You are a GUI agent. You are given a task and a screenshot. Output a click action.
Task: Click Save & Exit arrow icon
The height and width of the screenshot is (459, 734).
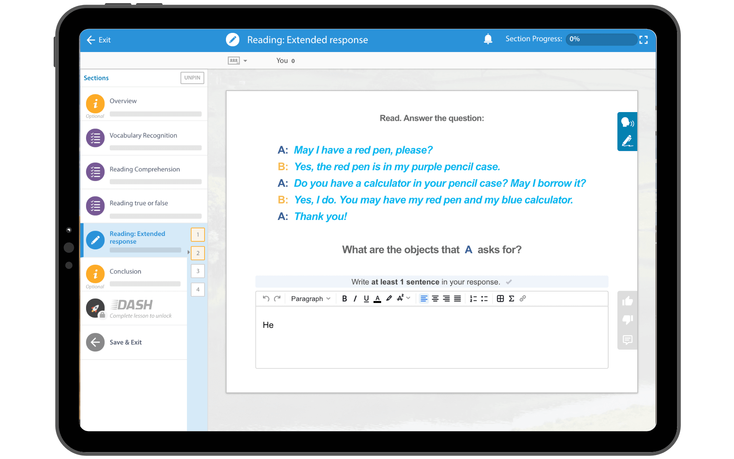click(95, 342)
